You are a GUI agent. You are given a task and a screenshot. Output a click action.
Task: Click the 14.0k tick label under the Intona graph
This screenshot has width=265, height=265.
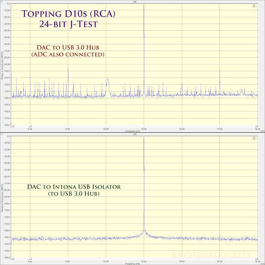pyautogui.click(x=182, y=262)
